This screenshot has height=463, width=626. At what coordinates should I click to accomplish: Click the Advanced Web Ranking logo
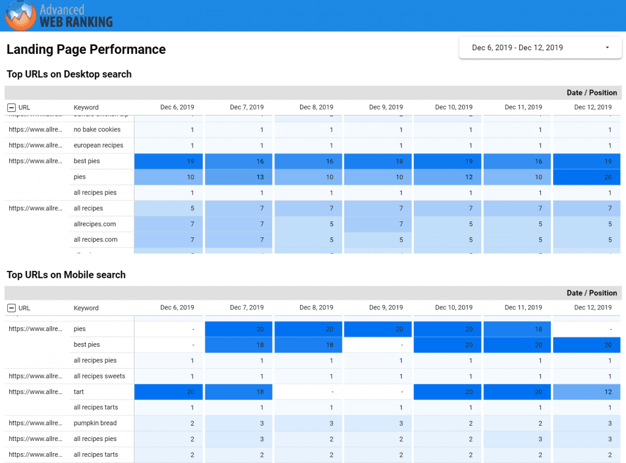(x=59, y=15)
